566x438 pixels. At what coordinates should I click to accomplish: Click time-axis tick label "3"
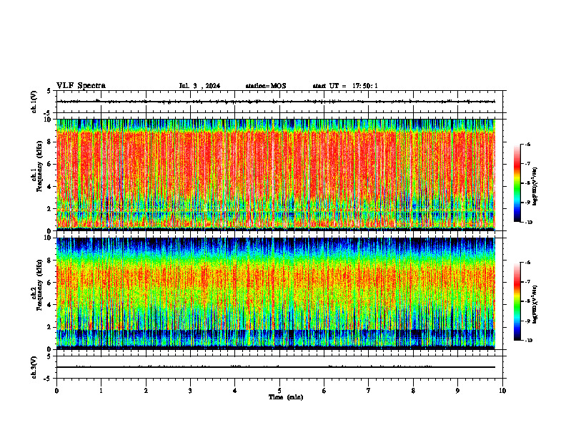coord(190,391)
